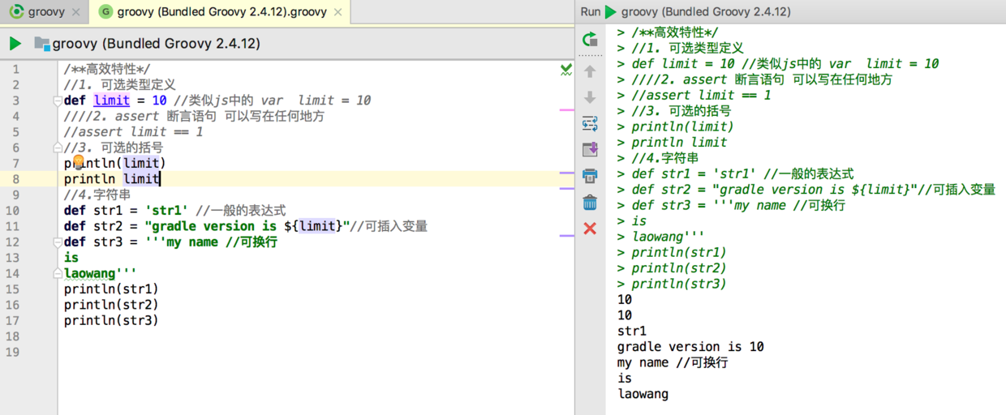Viewport: 1006px width, 415px height.
Task: Rerun the script in Run panel
Action: 590,39
